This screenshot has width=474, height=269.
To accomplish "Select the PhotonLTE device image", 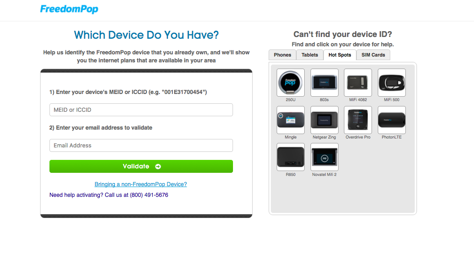I will 392,120.
